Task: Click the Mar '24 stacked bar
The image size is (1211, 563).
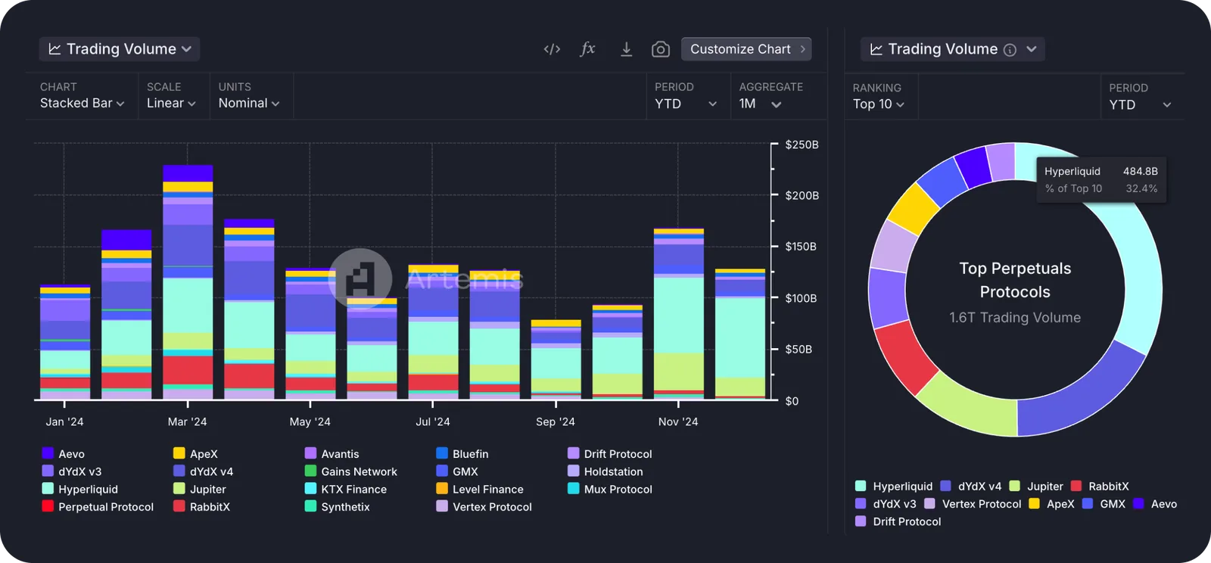Action: [x=188, y=281]
